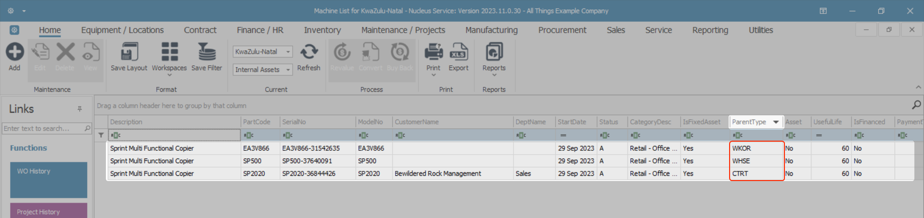Open the ParentType column filter dropdown
The image size is (924, 218).
776,122
